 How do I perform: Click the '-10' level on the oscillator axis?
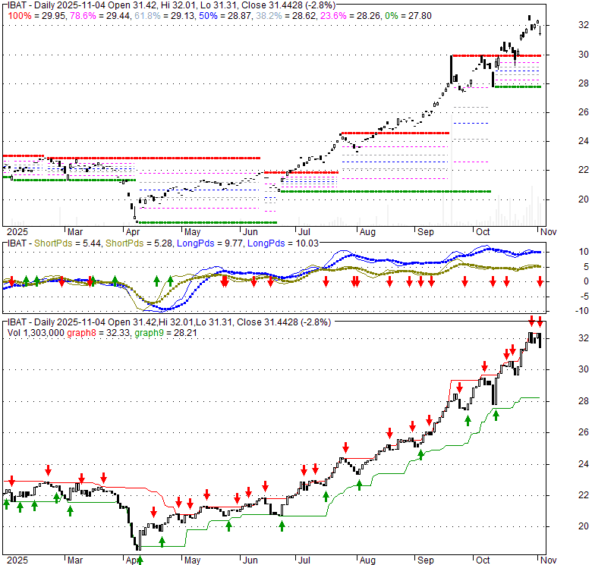click(x=582, y=311)
